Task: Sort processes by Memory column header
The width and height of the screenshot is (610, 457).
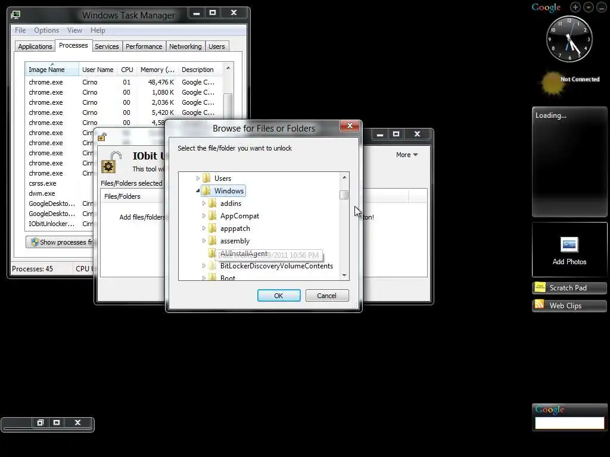Action: pyautogui.click(x=157, y=70)
